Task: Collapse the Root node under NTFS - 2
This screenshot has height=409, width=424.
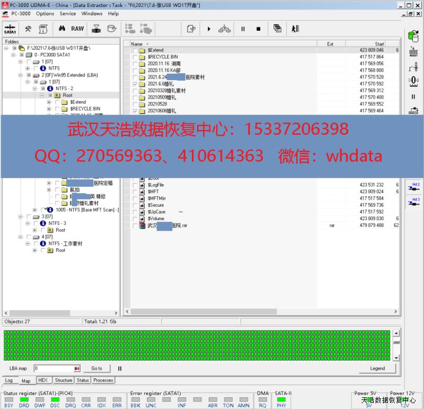Action: tap(42, 95)
